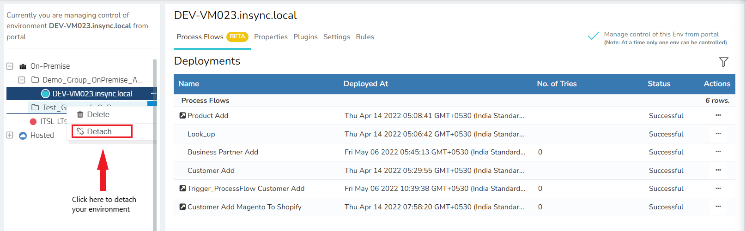Collapse the Demo_Group_OnPremise folder node
Viewport: 746px width, 231px height.
(x=22, y=80)
